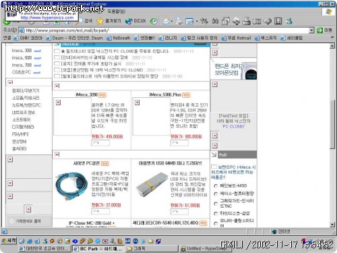Click the Media globe toolbar icon
The width and height of the screenshot is (337, 253).
tap(135, 21)
